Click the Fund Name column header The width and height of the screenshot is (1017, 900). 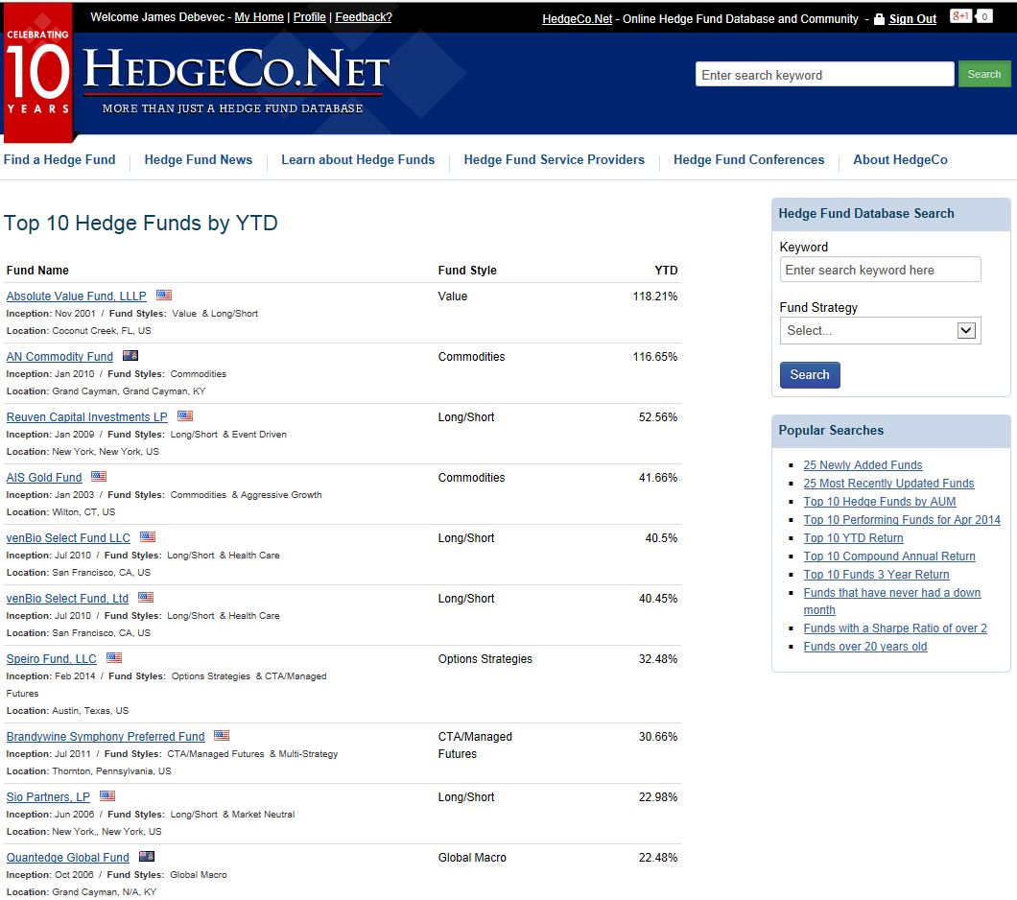(37, 271)
